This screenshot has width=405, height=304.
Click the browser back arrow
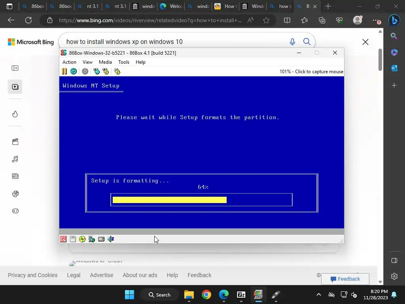coord(11,20)
